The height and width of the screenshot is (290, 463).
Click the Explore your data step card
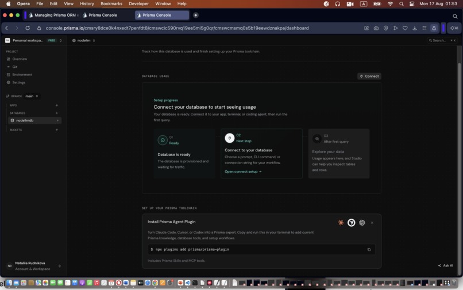(339, 153)
